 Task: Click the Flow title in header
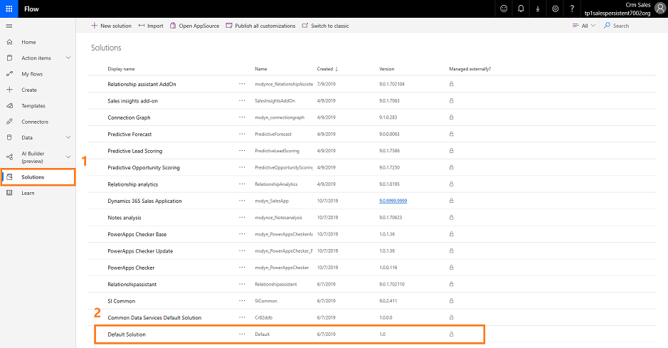point(31,9)
